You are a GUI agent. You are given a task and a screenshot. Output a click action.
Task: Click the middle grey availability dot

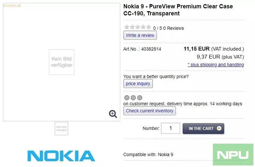[133, 98]
